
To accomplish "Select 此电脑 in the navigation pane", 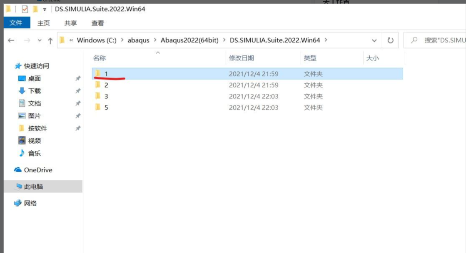I will tap(43, 186).
